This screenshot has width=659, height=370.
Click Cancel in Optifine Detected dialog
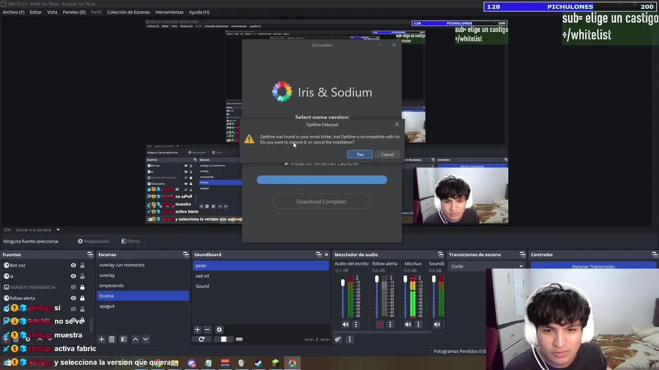(x=387, y=154)
